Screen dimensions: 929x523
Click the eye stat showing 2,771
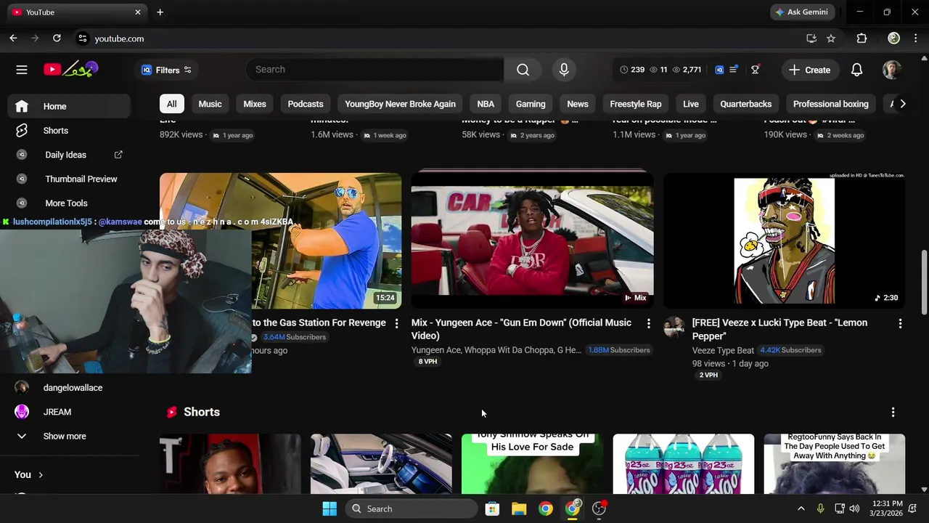pyautogui.click(x=687, y=70)
